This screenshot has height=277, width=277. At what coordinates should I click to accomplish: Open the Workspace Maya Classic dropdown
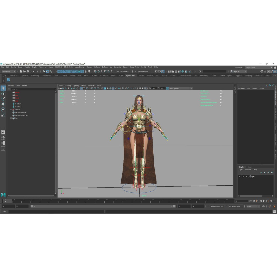259,67
